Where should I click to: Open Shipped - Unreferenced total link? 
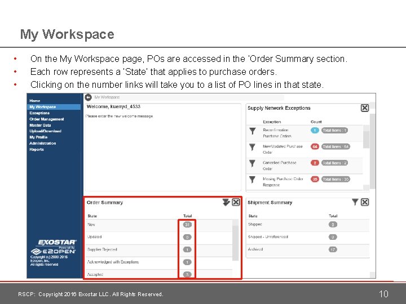pyautogui.click(x=333, y=237)
